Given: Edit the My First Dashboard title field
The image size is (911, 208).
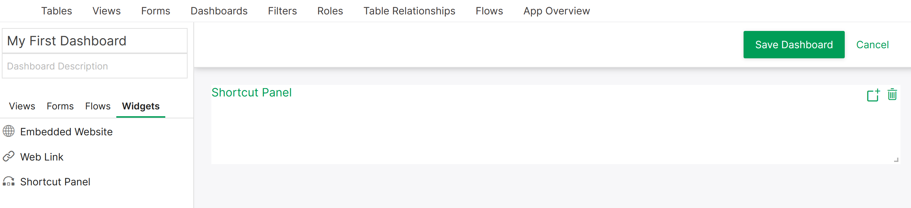Looking at the screenshot, I should click(94, 40).
